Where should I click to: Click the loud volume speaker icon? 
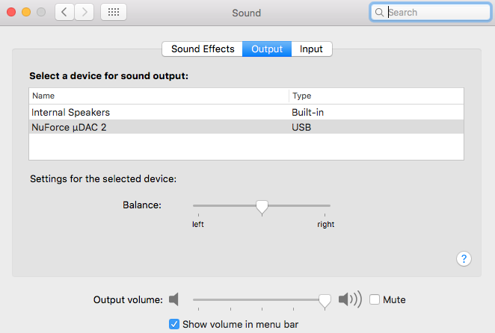(350, 299)
